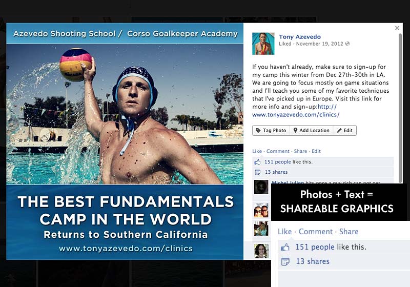This screenshot has height=287, width=410.
Task: Open Tony Azevedo's profile picture
Action: click(x=263, y=44)
